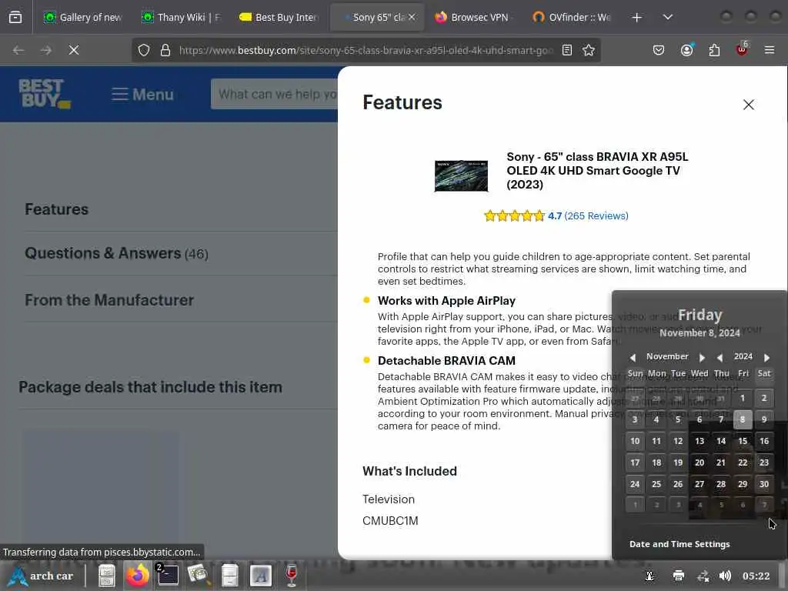Switch to Gallery of new tab

click(82, 18)
